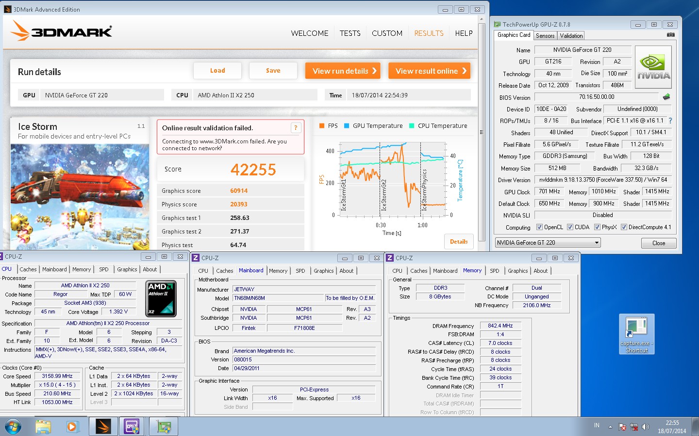
Task: Open the CUSTOM tab in 3DMark
Action: point(387,33)
